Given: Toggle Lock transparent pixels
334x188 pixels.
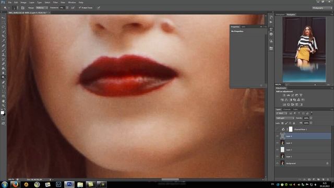Looking at the screenshot, I should coord(282,123).
